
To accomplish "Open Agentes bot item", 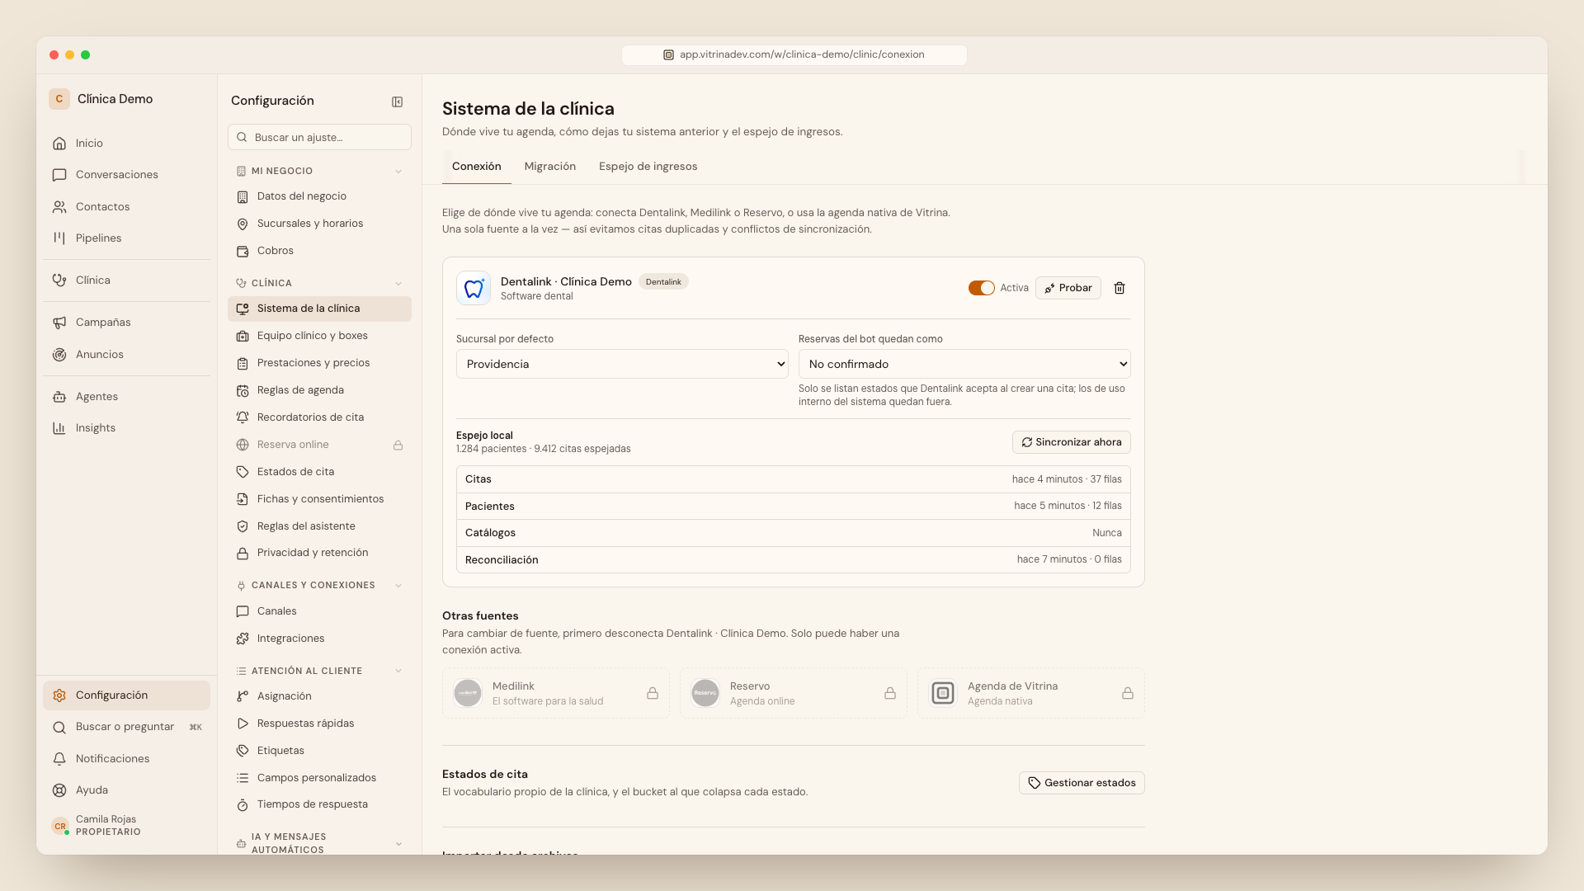I will (126, 397).
